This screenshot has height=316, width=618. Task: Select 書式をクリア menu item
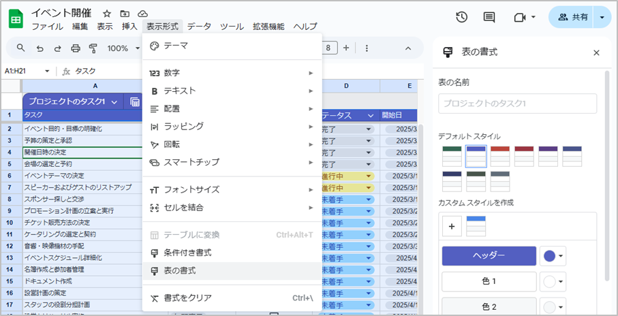[x=232, y=298]
